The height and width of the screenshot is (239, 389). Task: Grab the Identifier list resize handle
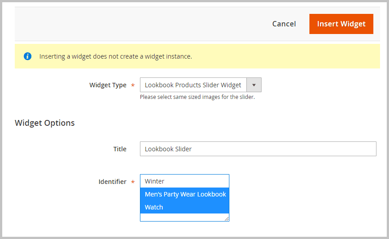227,219
